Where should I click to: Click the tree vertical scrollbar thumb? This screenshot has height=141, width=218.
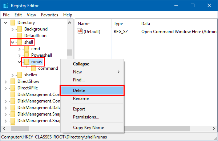click(x=70, y=52)
